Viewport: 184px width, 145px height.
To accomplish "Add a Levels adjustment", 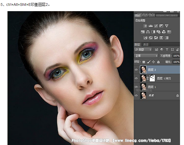I will click(x=151, y=26).
